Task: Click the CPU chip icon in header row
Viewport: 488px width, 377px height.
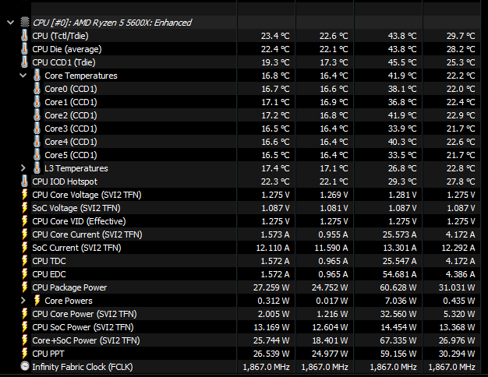Action: [24, 23]
